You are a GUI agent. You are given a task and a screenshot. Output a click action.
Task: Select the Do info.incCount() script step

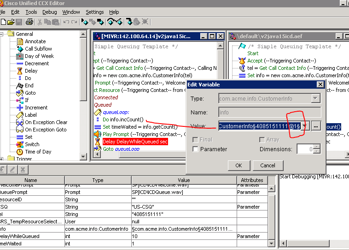point(123,119)
